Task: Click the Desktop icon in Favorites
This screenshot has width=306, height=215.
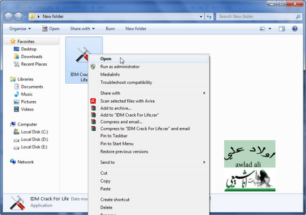Action: 16,49
